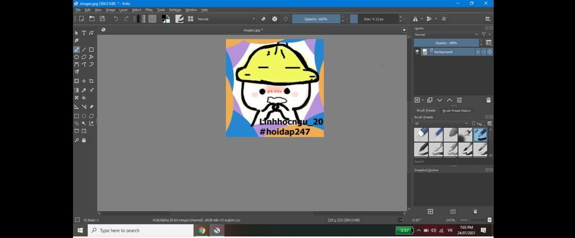The height and width of the screenshot is (238, 575).
Task: Open the workspace chooser at toolbar right
Action: coord(488,19)
